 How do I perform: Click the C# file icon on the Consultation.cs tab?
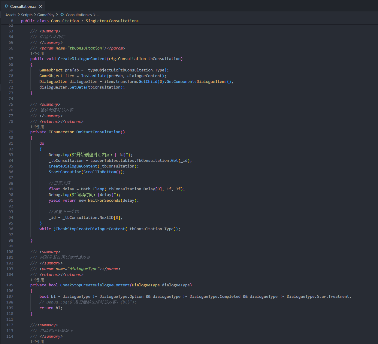[7, 6]
